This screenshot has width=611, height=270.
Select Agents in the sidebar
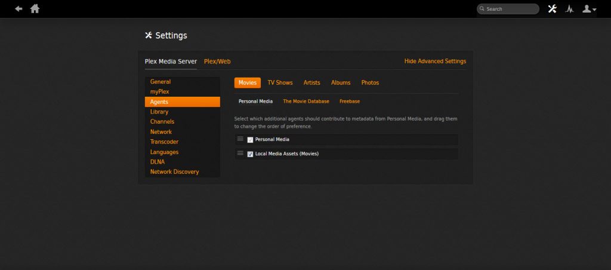coord(183,102)
